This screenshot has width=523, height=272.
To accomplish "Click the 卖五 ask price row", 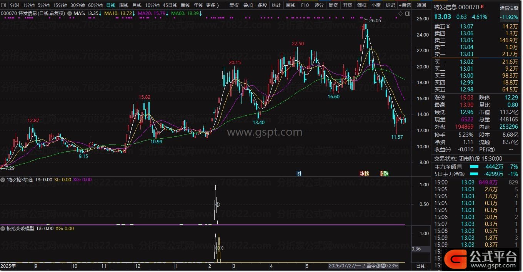I will click(477, 27).
